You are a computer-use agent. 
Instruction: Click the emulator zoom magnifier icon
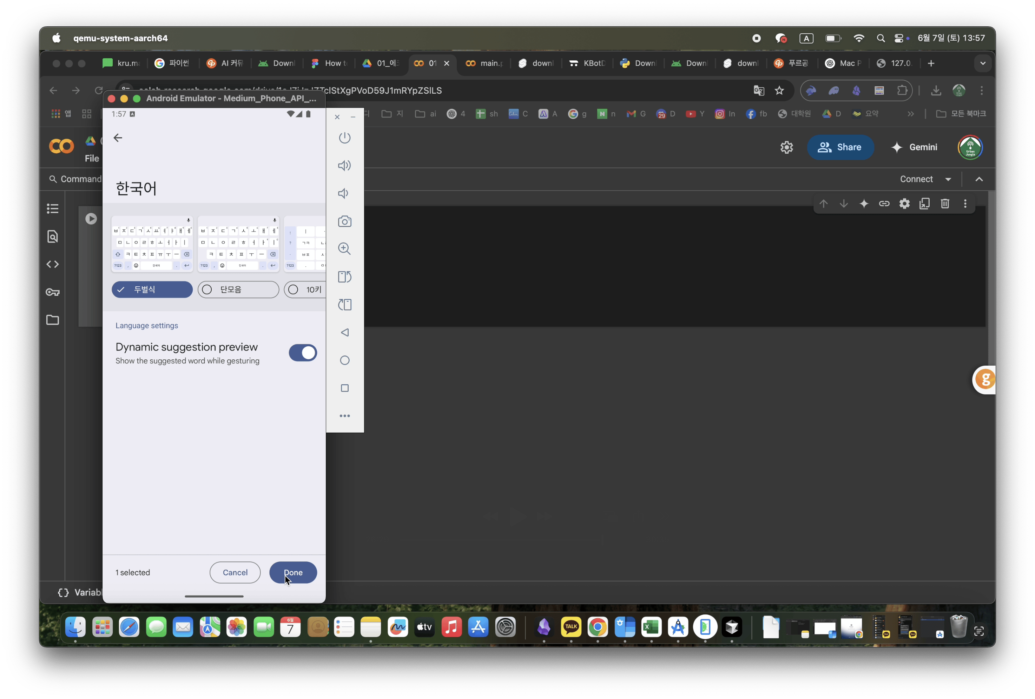click(x=344, y=249)
